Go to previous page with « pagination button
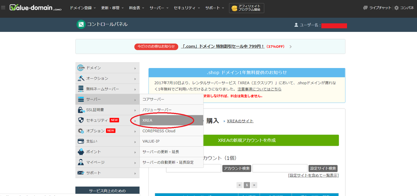417x196 pixels. point(239,185)
